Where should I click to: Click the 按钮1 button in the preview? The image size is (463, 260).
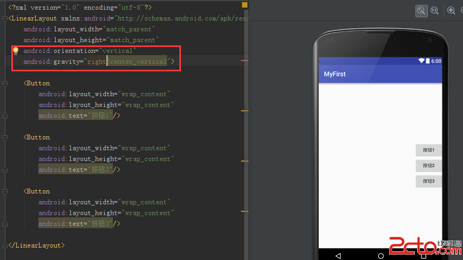pos(428,150)
